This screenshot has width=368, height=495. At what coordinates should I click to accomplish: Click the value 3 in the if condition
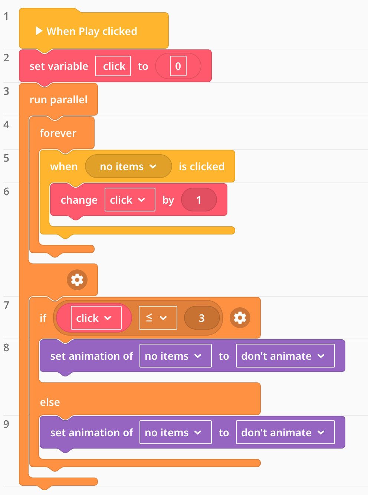(x=202, y=318)
